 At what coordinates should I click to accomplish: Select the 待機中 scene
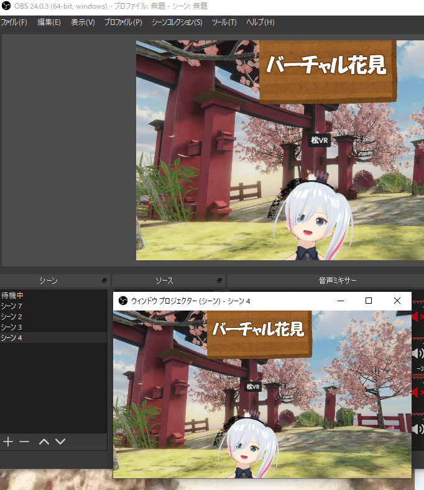53,296
